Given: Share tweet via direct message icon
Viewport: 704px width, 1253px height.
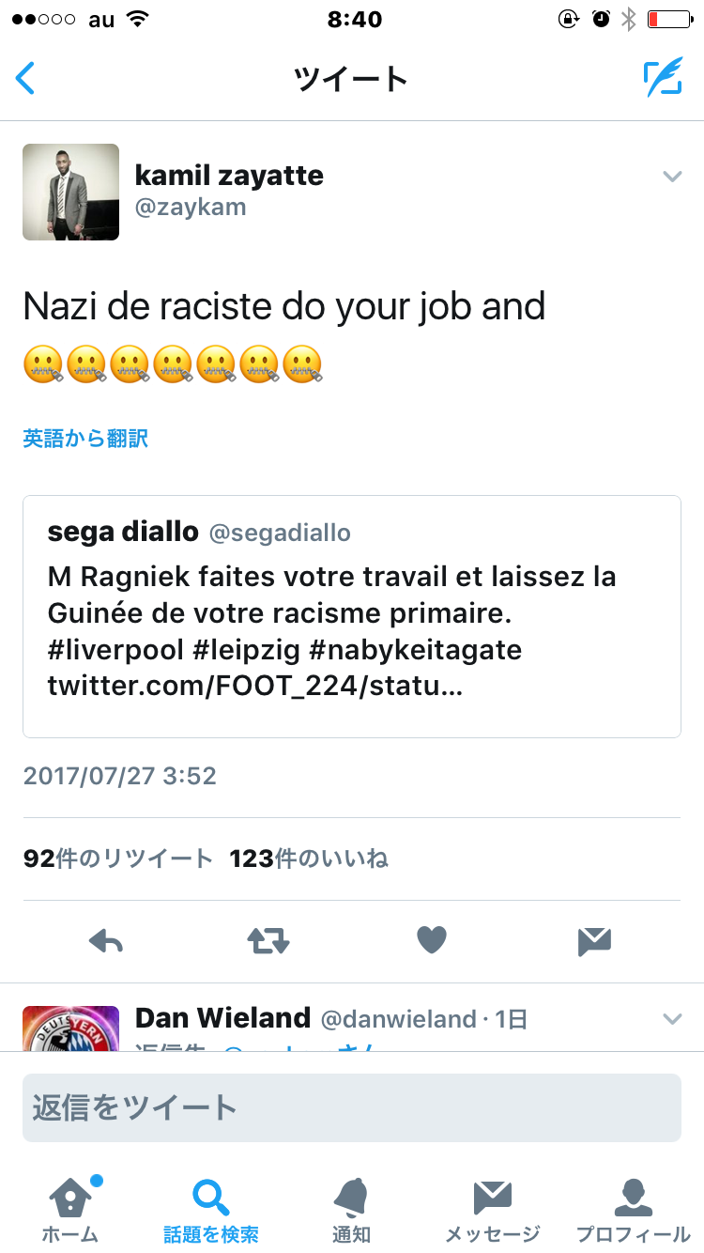Looking at the screenshot, I should point(595,940).
